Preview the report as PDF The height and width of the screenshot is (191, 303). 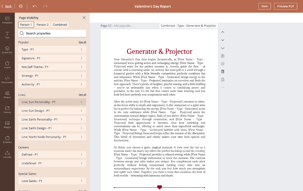click(285, 6)
